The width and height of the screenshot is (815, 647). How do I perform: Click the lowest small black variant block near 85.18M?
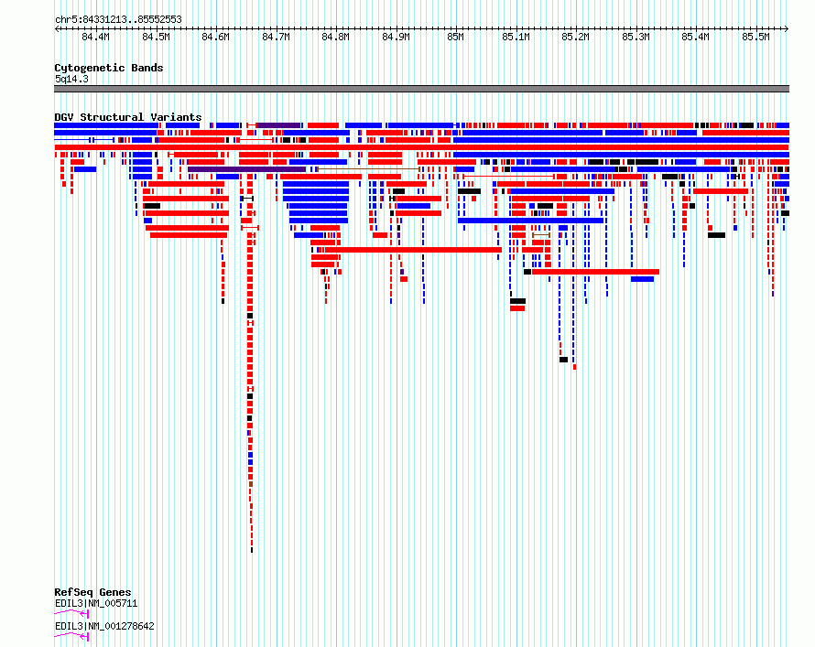563,360
